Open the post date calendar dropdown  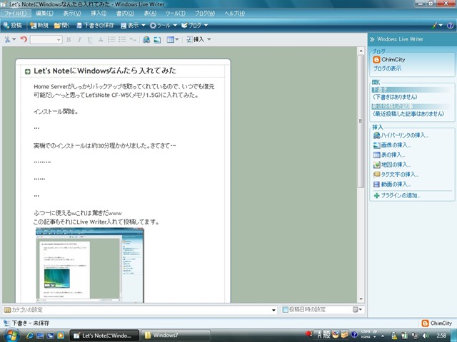357,310
